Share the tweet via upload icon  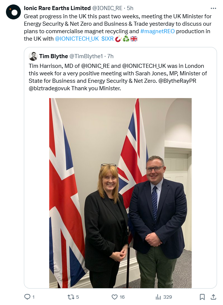click(213, 297)
